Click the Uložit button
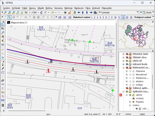Image resolution: width=155 pixels, height=116 pixels. pos(147,12)
